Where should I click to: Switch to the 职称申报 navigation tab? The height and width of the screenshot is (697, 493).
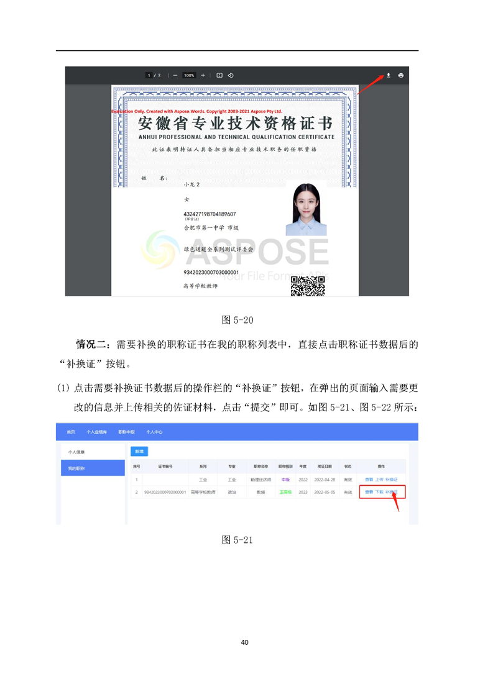pyautogui.click(x=127, y=432)
